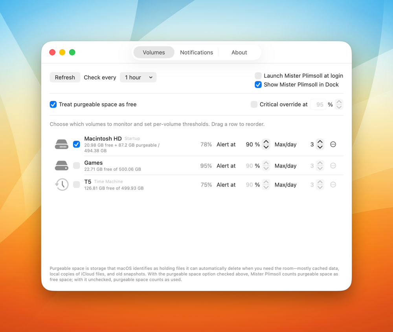
Task: Switch to the Notifications tab
Action: pyautogui.click(x=196, y=52)
